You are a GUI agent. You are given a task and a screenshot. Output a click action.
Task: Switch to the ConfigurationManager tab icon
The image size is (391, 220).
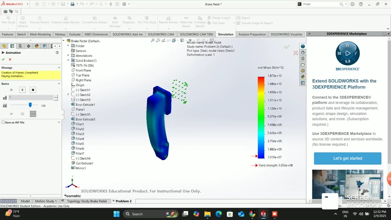[x=20, y=46]
